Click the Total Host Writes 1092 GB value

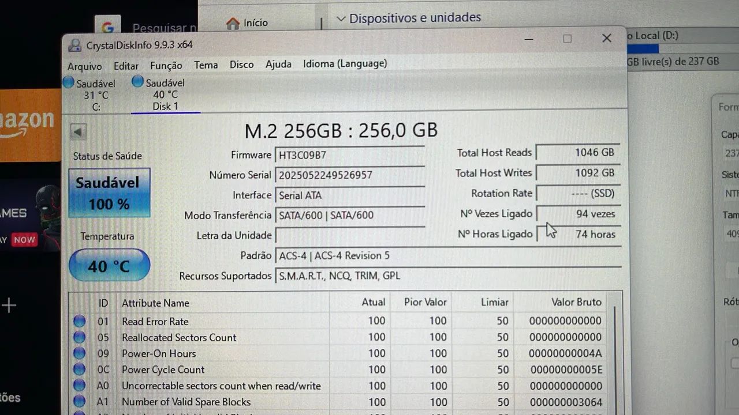click(578, 173)
